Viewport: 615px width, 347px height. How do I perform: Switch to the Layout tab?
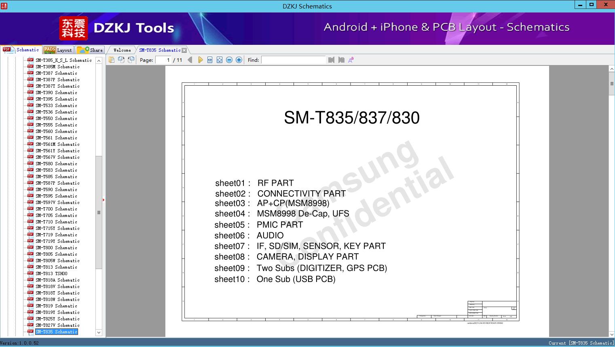coord(58,50)
